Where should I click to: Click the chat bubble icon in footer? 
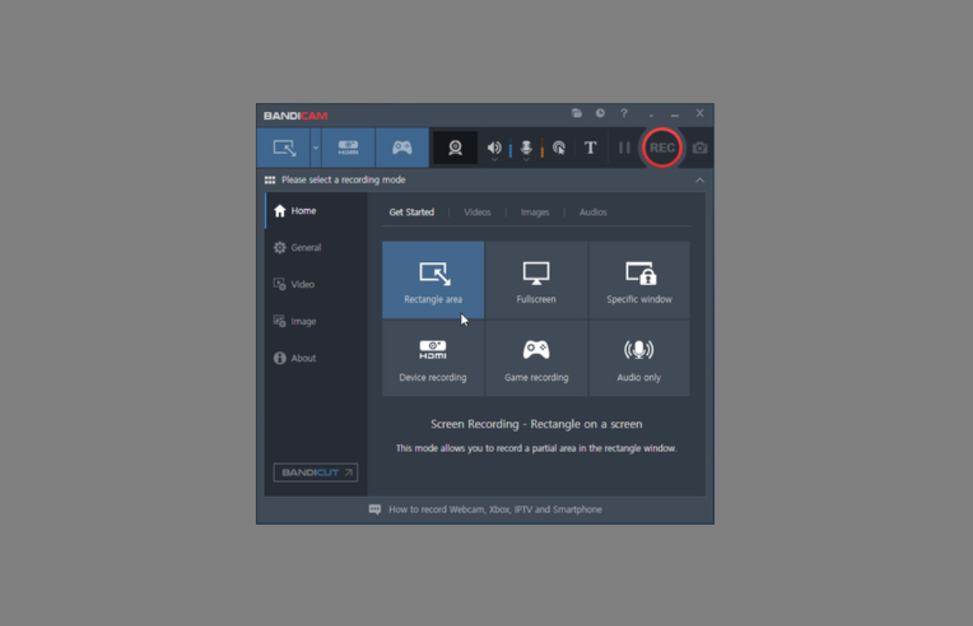pyautogui.click(x=375, y=509)
